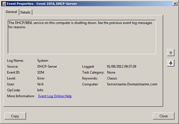The height and width of the screenshot is (124, 179).
Task: Click the Task Category label
Action: pyautogui.click(x=93, y=72)
